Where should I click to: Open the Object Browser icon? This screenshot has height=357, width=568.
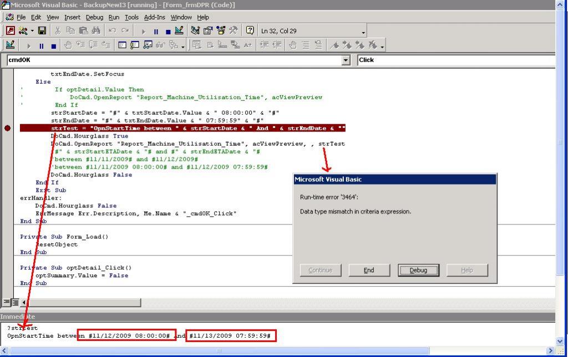[x=221, y=31]
